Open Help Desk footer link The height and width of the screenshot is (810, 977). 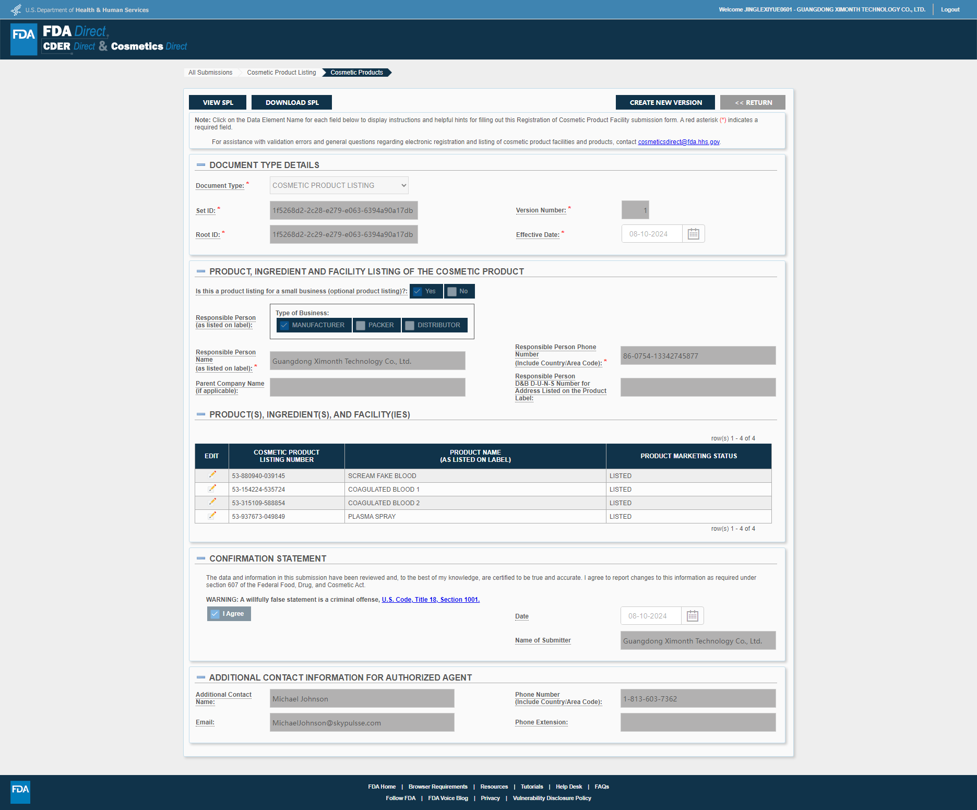(569, 787)
